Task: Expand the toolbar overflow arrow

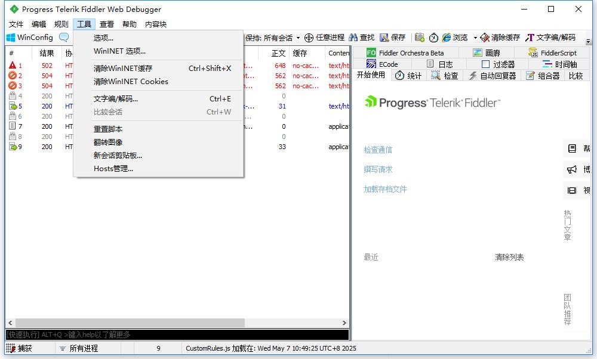Action: pos(588,41)
